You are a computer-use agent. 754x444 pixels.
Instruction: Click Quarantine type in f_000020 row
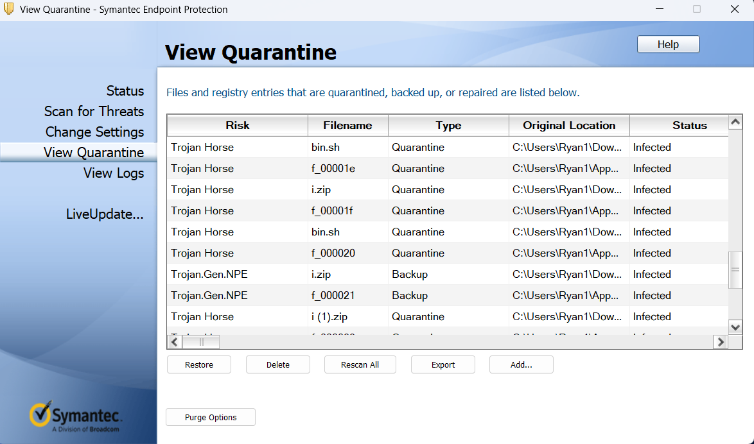pyautogui.click(x=418, y=253)
